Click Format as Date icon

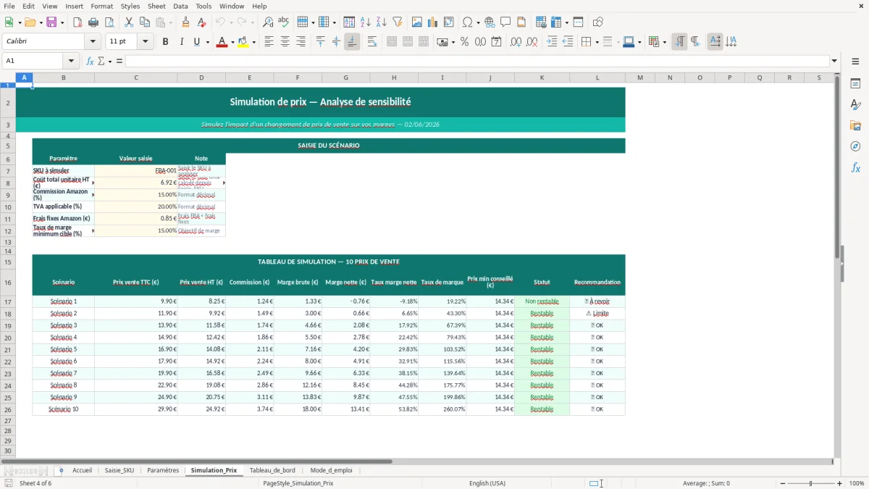coord(496,42)
